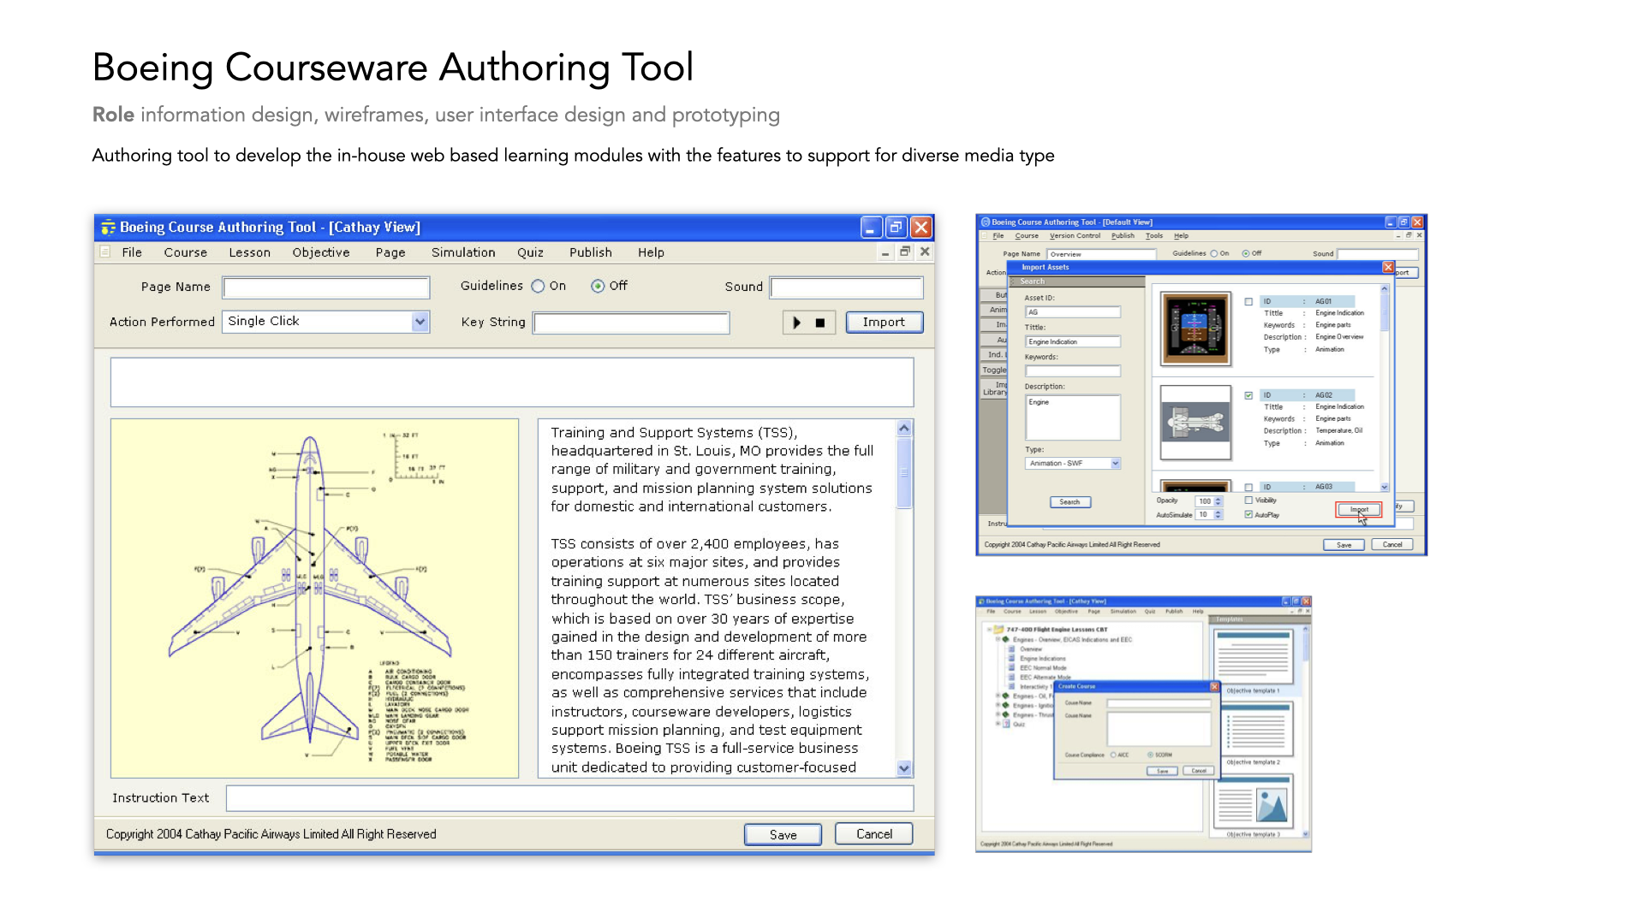Open the Type Animation - SWF dropdown

click(1115, 464)
